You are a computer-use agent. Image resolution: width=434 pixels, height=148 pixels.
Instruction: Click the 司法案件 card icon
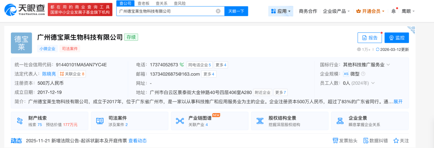[x=100, y=121]
